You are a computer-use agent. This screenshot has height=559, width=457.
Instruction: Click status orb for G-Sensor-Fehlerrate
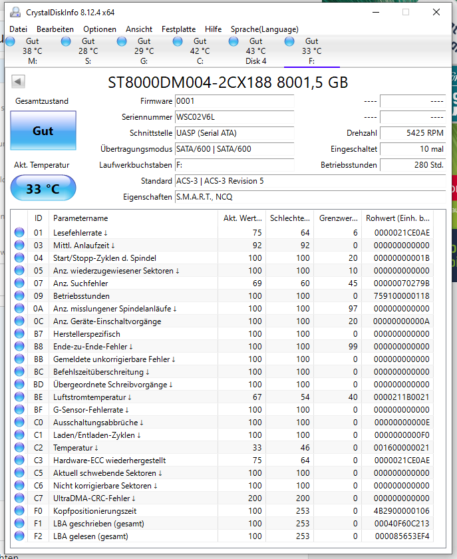click(x=19, y=410)
